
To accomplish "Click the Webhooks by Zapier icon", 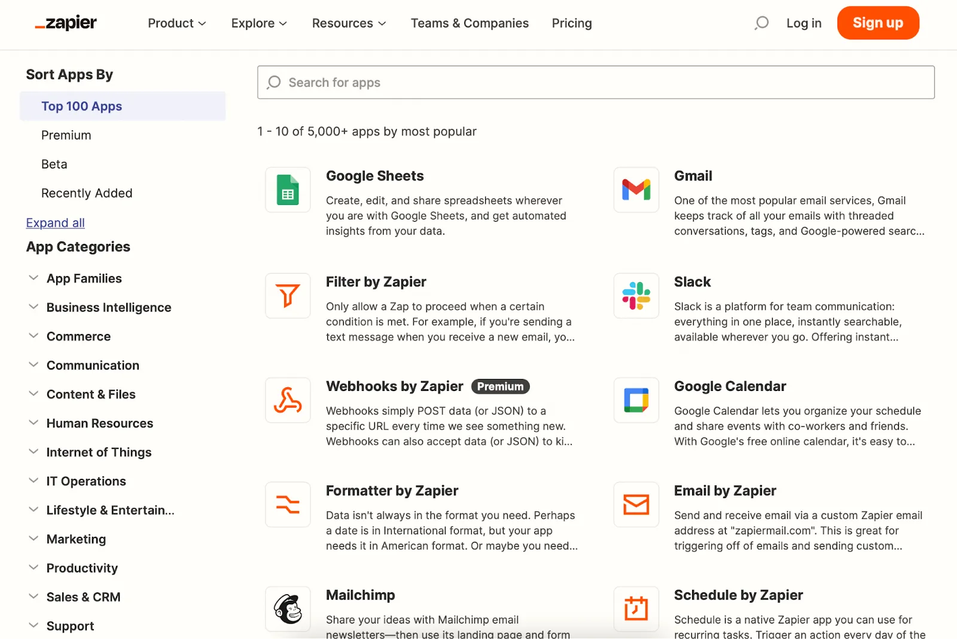I will pyautogui.click(x=288, y=400).
